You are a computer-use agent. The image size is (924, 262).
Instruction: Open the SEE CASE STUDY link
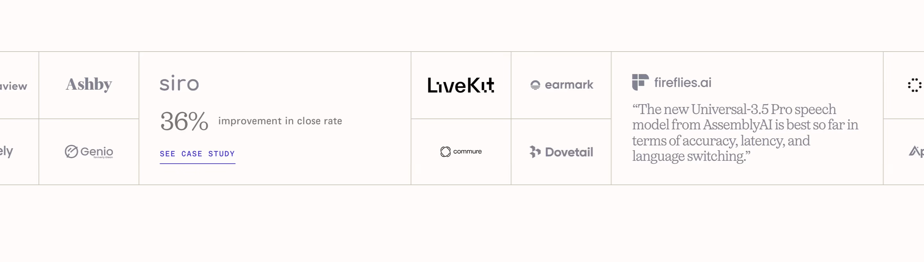pyautogui.click(x=197, y=154)
